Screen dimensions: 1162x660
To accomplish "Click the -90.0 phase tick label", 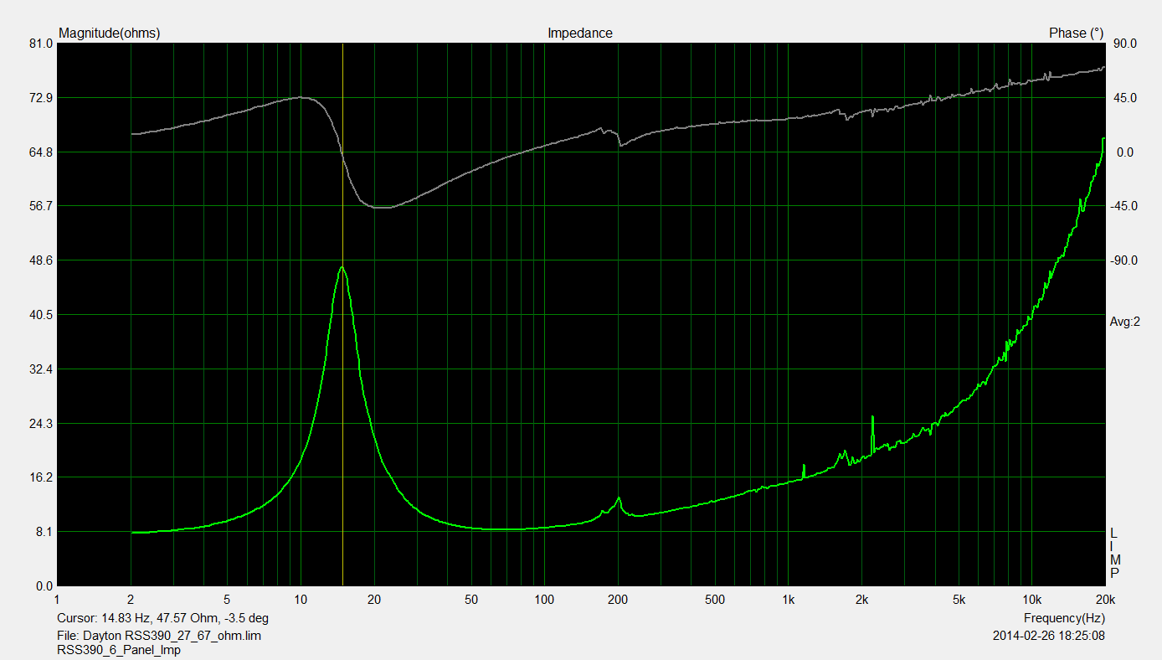I will click(x=1122, y=260).
